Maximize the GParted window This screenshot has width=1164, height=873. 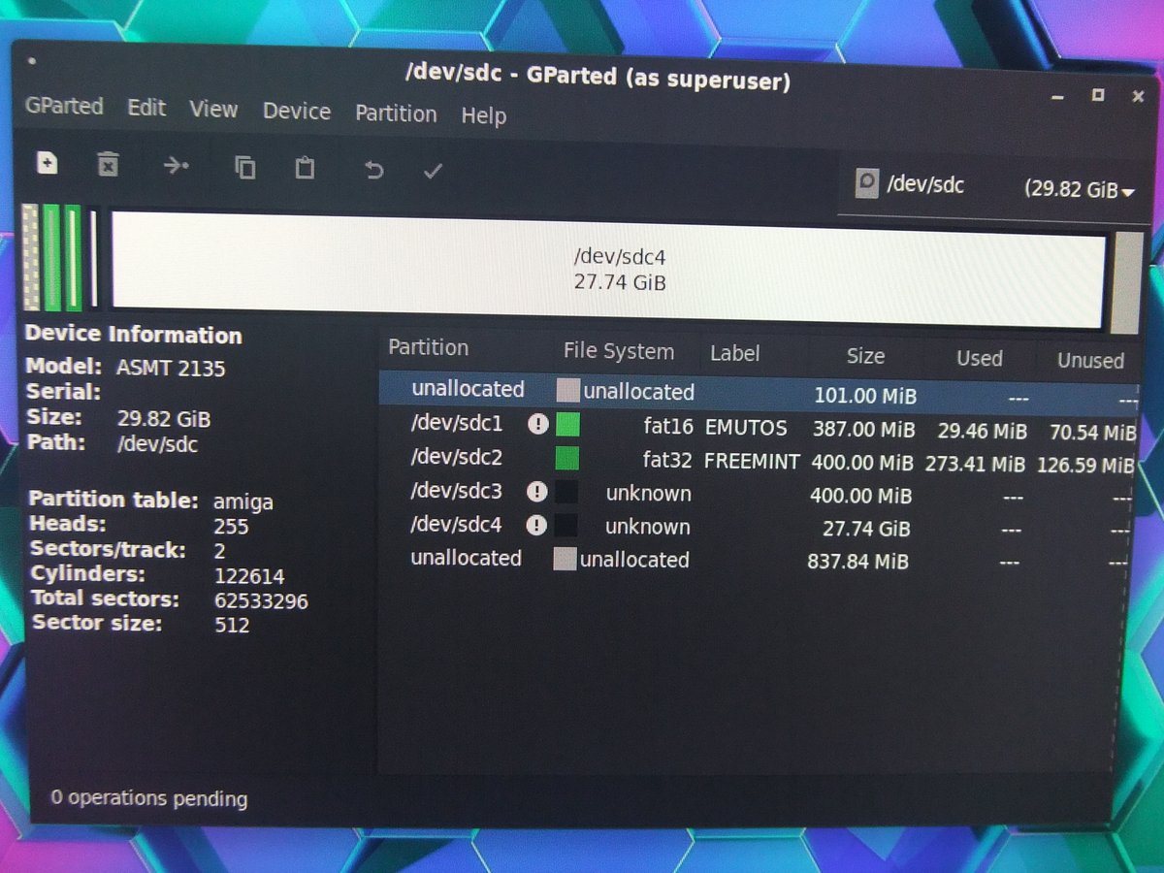pyautogui.click(x=1097, y=95)
